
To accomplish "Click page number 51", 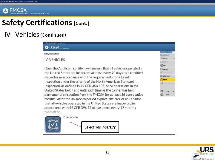I will (x=107, y=153).
